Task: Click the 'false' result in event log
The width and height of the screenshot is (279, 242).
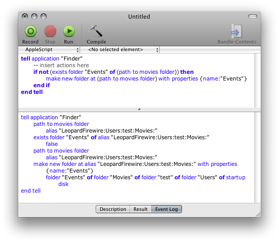Action: [x=52, y=144]
